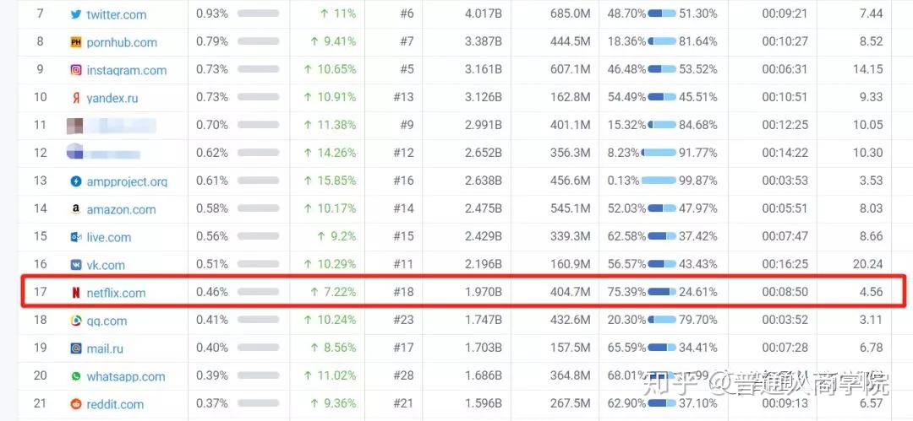The image size is (913, 421).
Task: Click the #28 rank cell for whatsapp.com
Action: (403, 375)
